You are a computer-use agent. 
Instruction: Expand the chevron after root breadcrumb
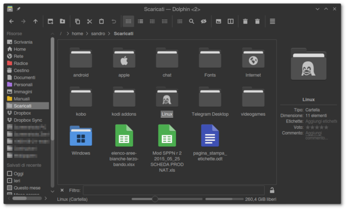tap(68, 34)
